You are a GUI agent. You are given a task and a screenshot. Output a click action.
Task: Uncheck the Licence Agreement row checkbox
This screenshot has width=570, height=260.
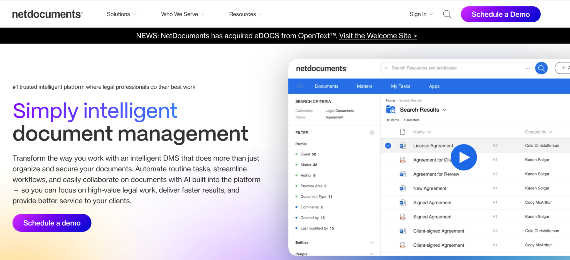(388, 146)
